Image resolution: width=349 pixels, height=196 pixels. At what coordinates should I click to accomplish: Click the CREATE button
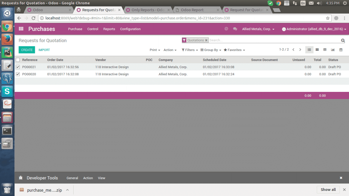coord(27,50)
